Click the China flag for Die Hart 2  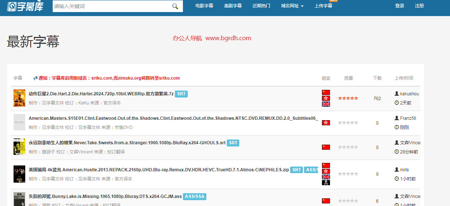(326, 92)
